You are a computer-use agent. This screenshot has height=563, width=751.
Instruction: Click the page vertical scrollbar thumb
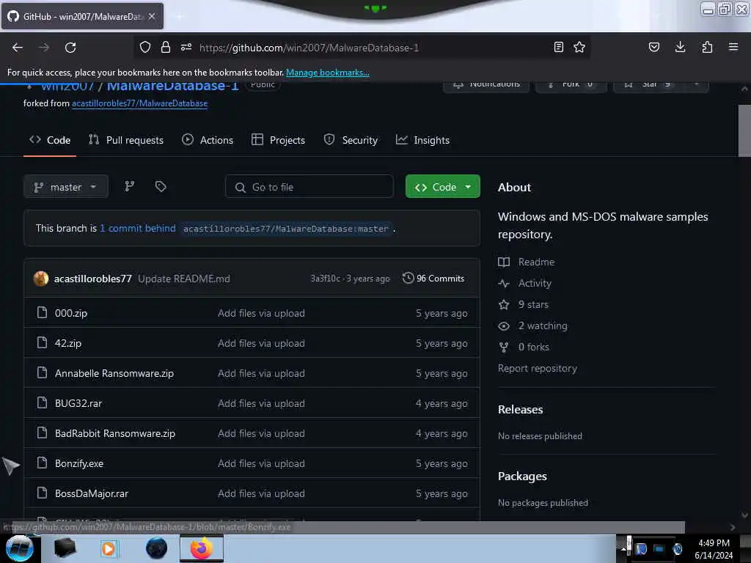[744, 130]
